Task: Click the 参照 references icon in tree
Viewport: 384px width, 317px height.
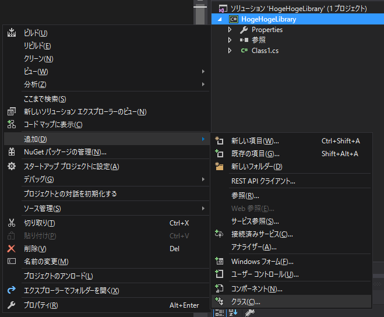Action: coord(244,40)
